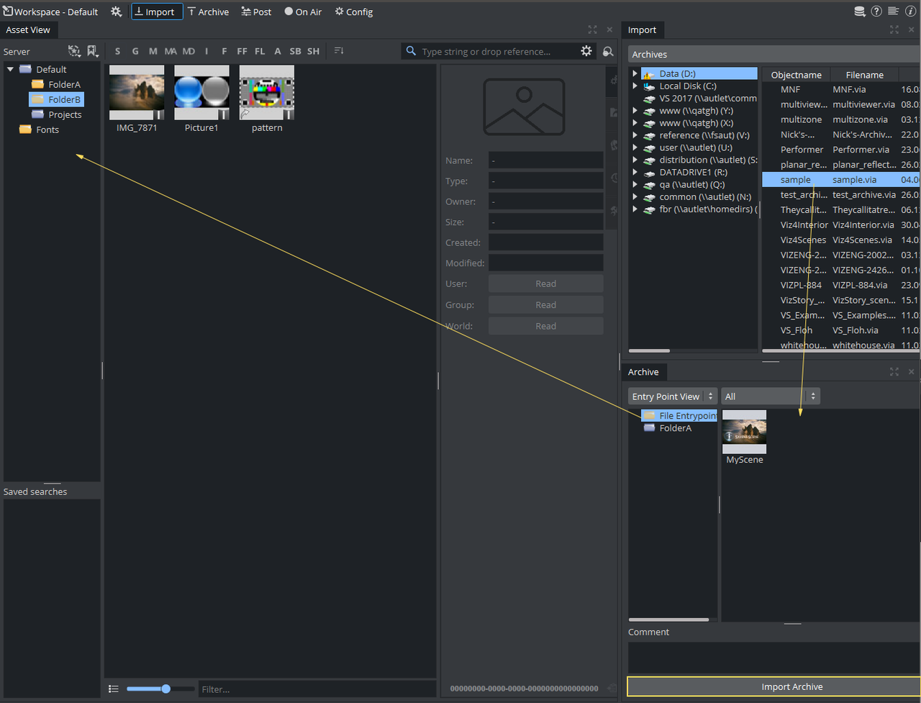Switch to the Archive mode

coord(208,12)
